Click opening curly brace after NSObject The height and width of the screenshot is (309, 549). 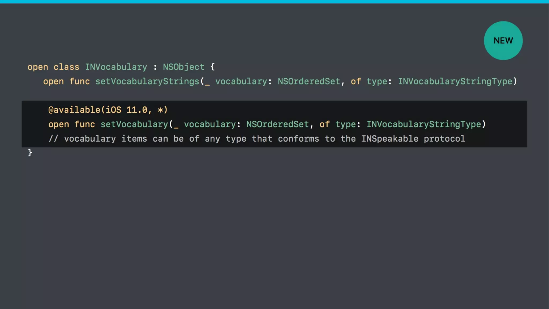(212, 67)
